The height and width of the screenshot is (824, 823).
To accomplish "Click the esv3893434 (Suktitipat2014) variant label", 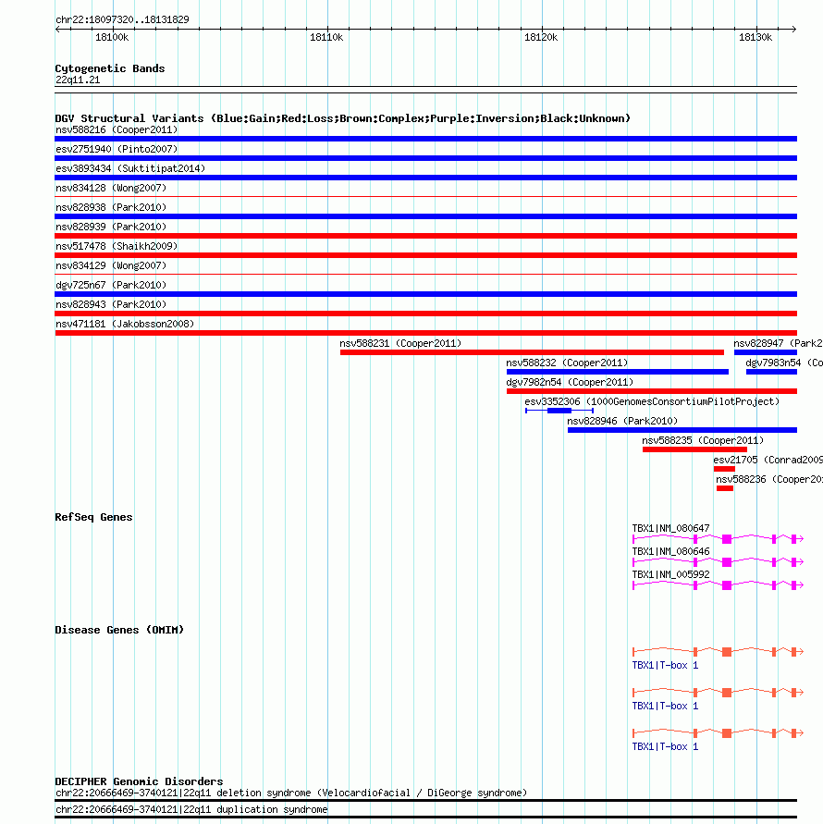I will (130, 168).
